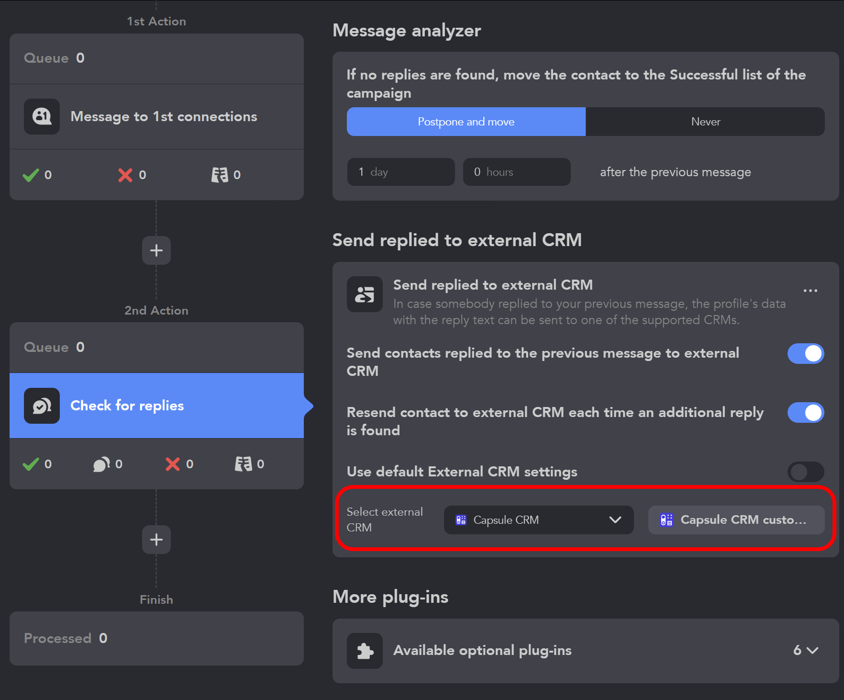The width and height of the screenshot is (844, 700).
Task: Disable sending replied contacts to external CRM
Action: click(x=806, y=354)
